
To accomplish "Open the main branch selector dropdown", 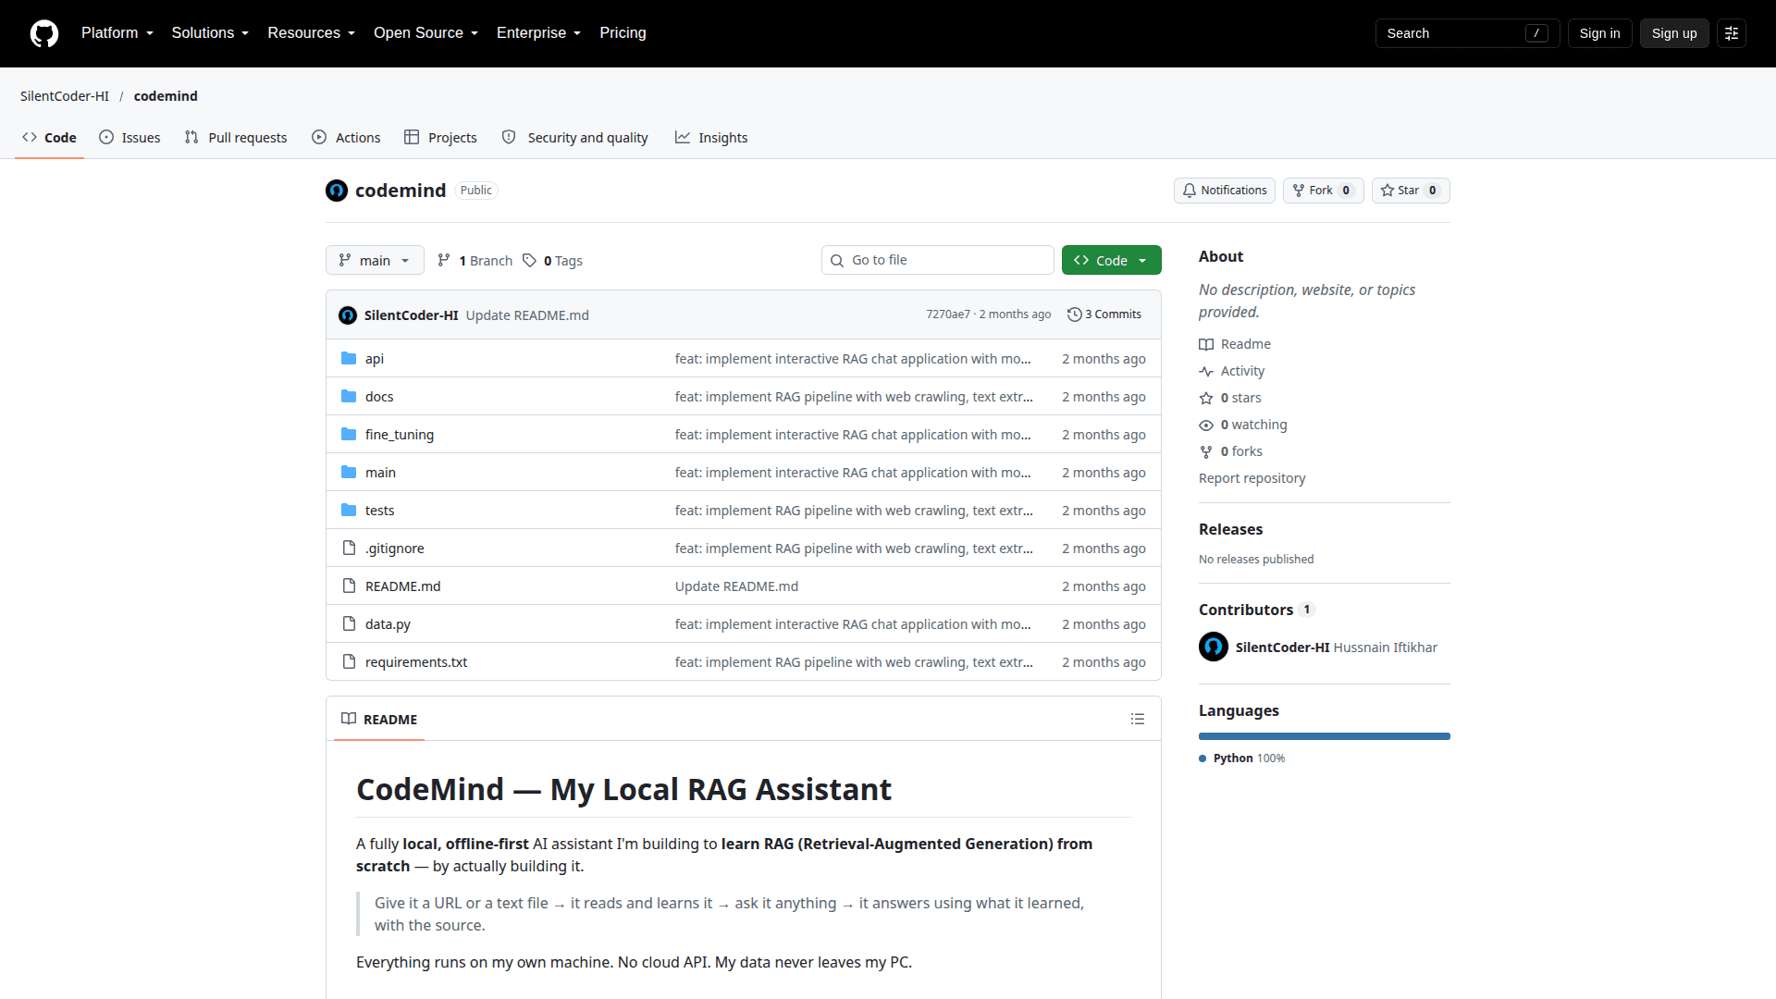I will pos(375,260).
